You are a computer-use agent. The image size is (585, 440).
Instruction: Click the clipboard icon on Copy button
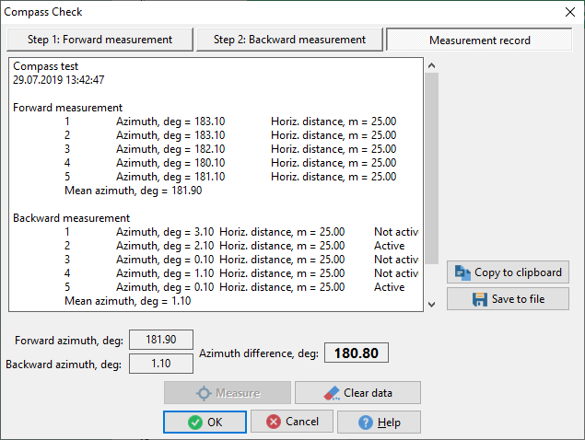(462, 272)
